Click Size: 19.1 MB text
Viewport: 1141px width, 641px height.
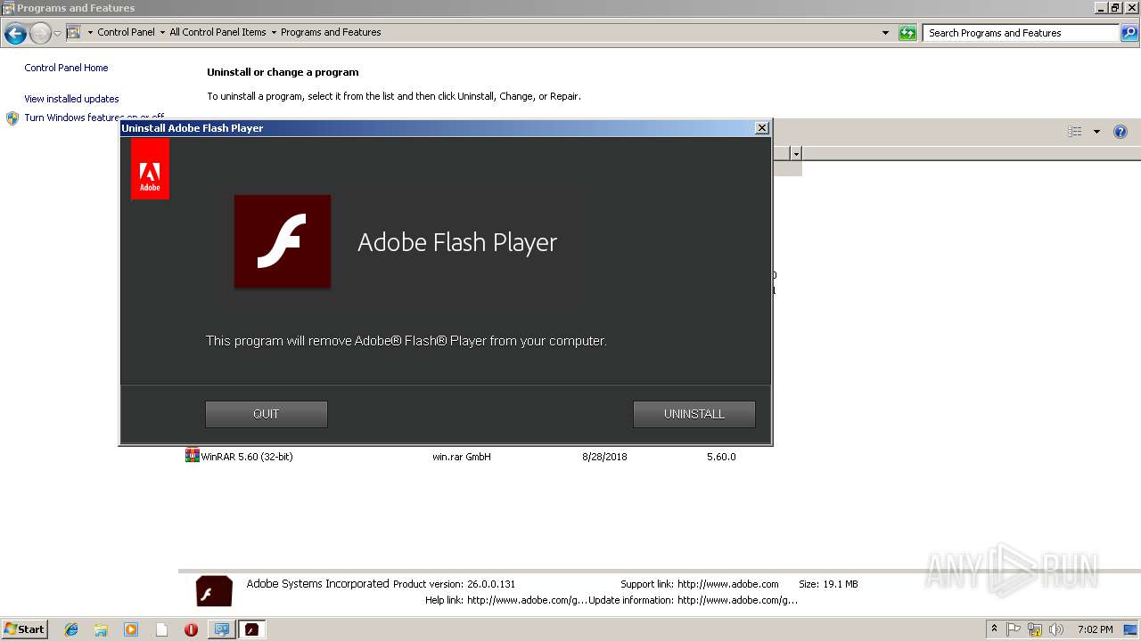click(x=828, y=584)
